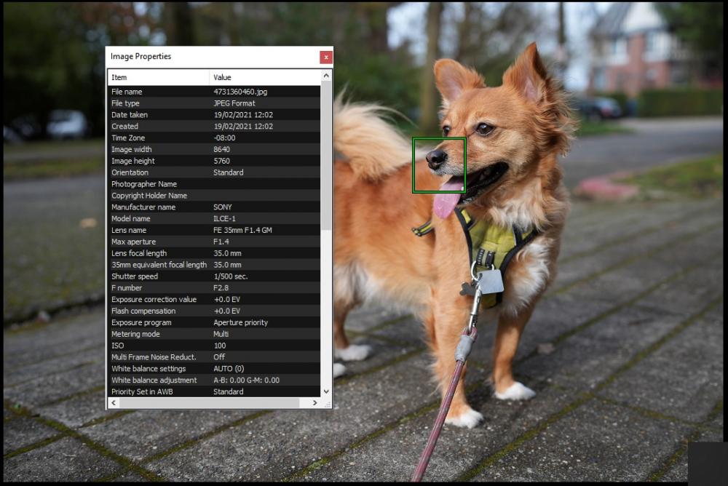The width and height of the screenshot is (728, 486).
Task: Click the 'Value' column header
Action: click(x=265, y=78)
